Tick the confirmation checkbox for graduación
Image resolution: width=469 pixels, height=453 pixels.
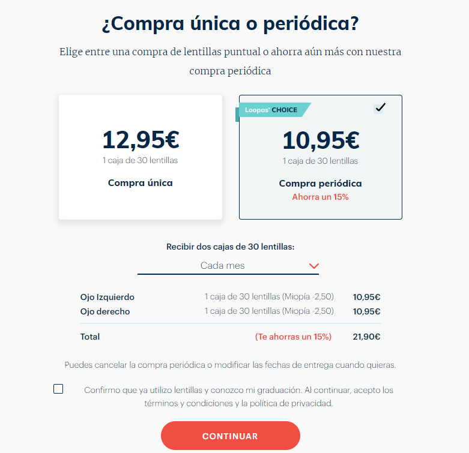(x=58, y=389)
